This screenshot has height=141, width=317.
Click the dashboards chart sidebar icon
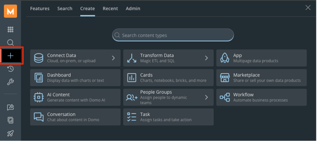click(10, 120)
